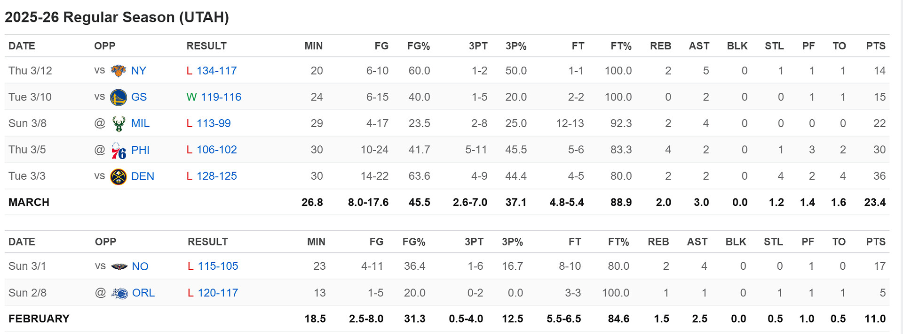Open the 120-117 Orlando game result
The height and width of the screenshot is (334, 903).
point(218,293)
